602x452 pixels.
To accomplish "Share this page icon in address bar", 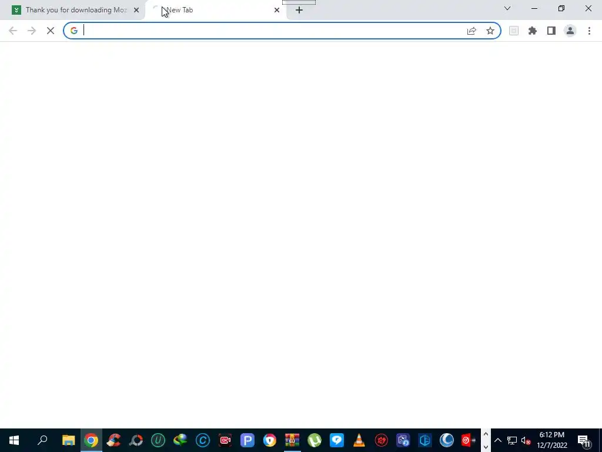I will pos(471,31).
